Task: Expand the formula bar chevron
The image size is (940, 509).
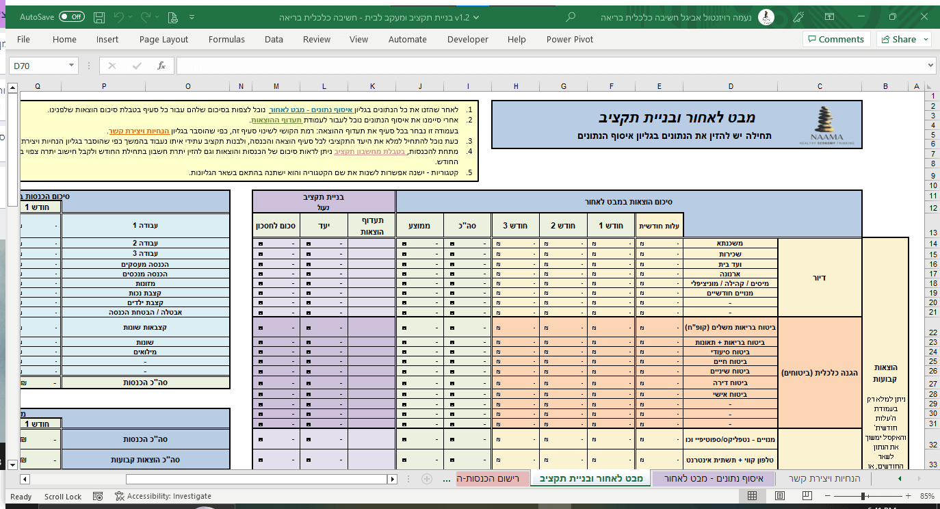Action: tap(930, 66)
